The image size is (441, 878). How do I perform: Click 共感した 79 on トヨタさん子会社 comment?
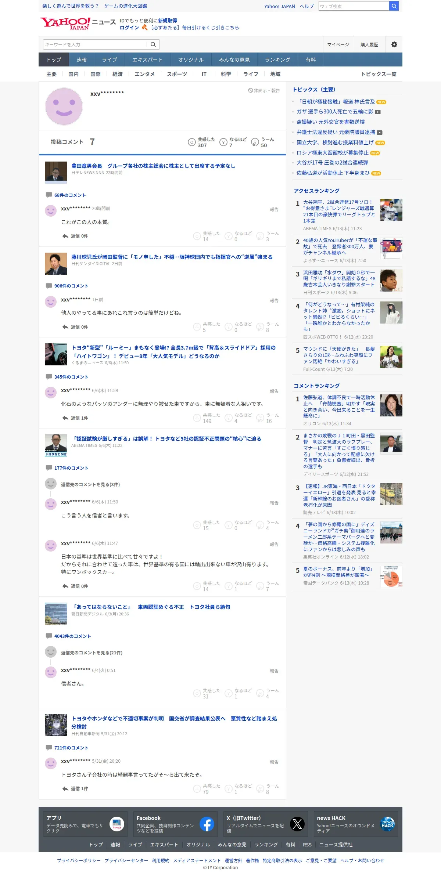207,789
